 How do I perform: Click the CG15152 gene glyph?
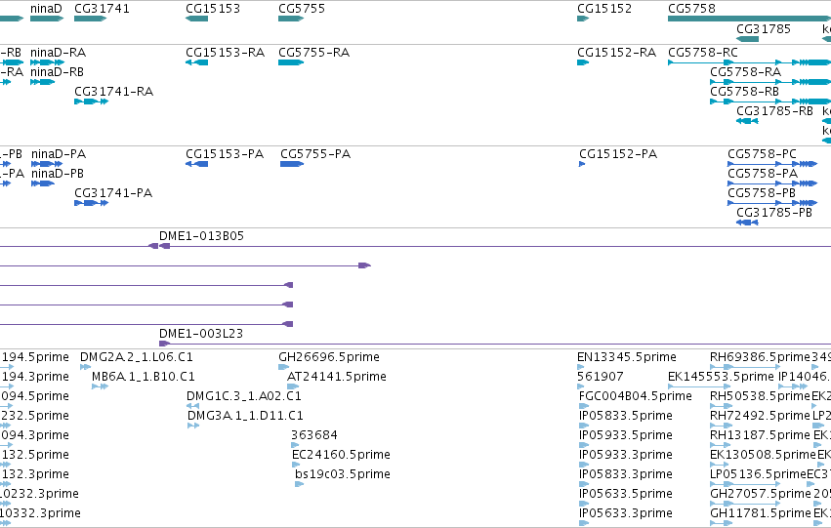[x=583, y=19]
